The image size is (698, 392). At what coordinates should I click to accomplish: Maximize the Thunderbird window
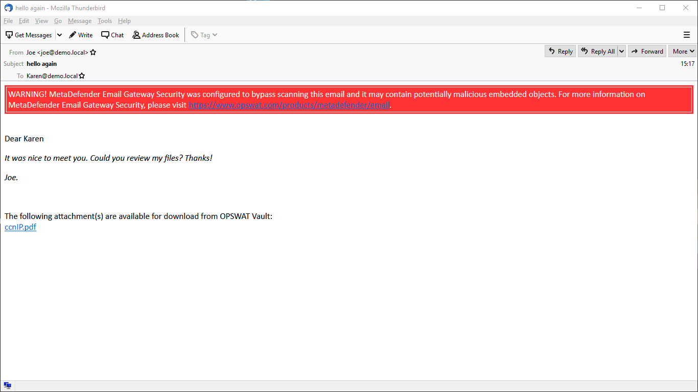[x=662, y=8]
